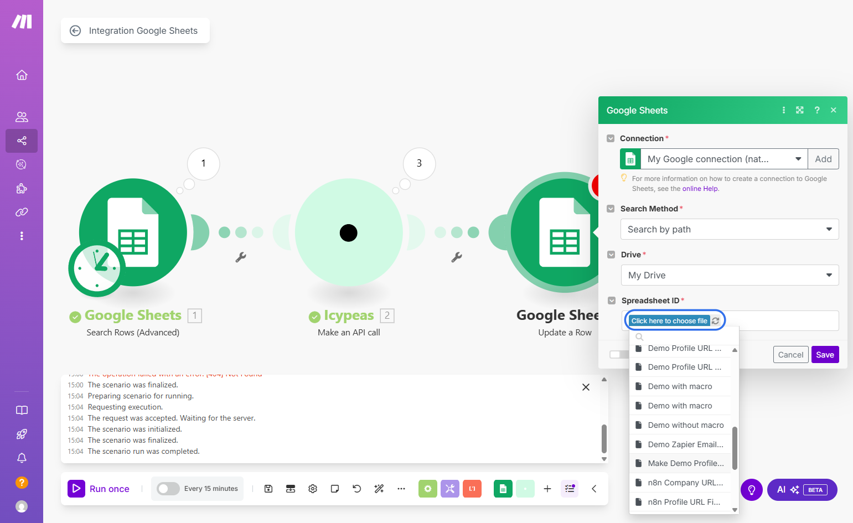Toggle the Search Method checkbox
The width and height of the screenshot is (853, 523).
pyautogui.click(x=611, y=209)
